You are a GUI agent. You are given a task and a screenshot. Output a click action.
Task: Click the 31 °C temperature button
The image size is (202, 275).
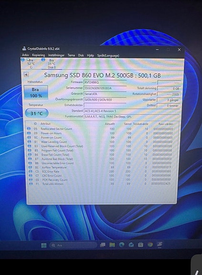coord(37,113)
